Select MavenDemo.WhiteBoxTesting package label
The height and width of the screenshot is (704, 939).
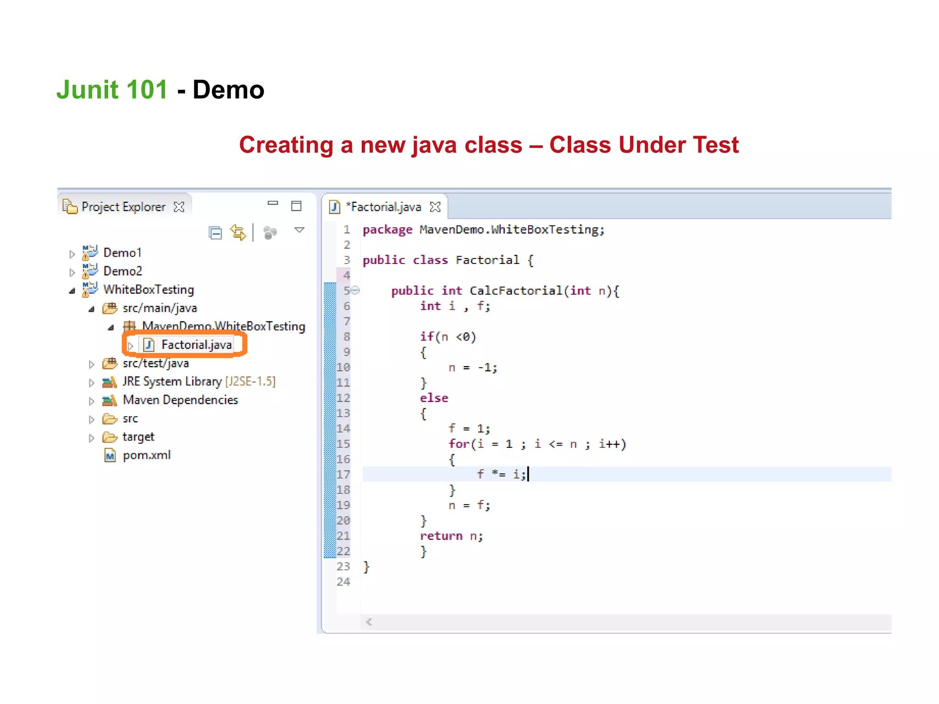coord(224,326)
